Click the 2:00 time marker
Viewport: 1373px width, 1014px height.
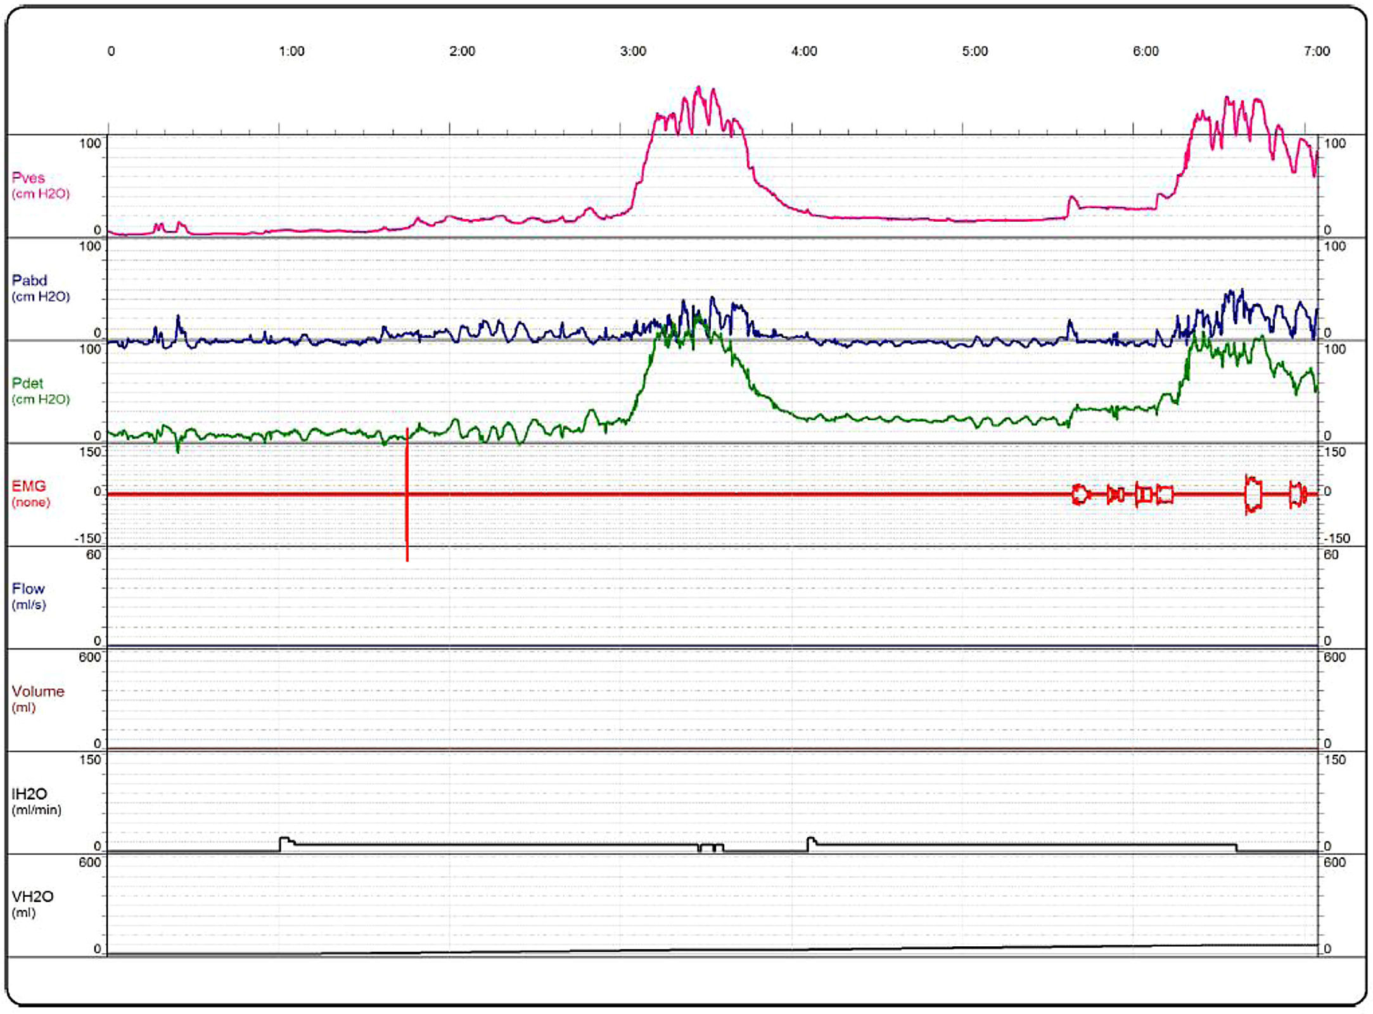462,51
